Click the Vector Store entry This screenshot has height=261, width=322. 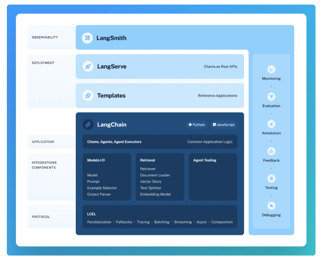[x=151, y=181]
